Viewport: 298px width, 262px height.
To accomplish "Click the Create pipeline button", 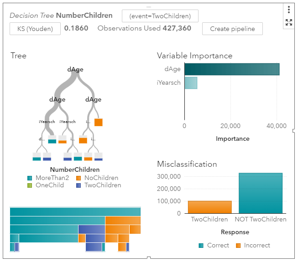I will tap(232, 29).
